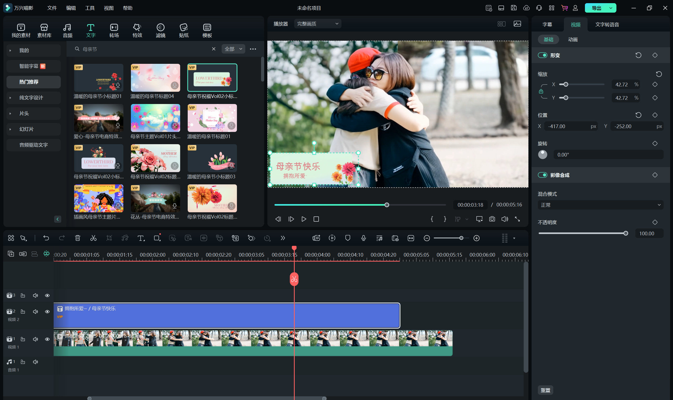Viewport: 673px width, 400px height.
Task: Open the Stickers (贴纸) panel
Action: [184, 30]
